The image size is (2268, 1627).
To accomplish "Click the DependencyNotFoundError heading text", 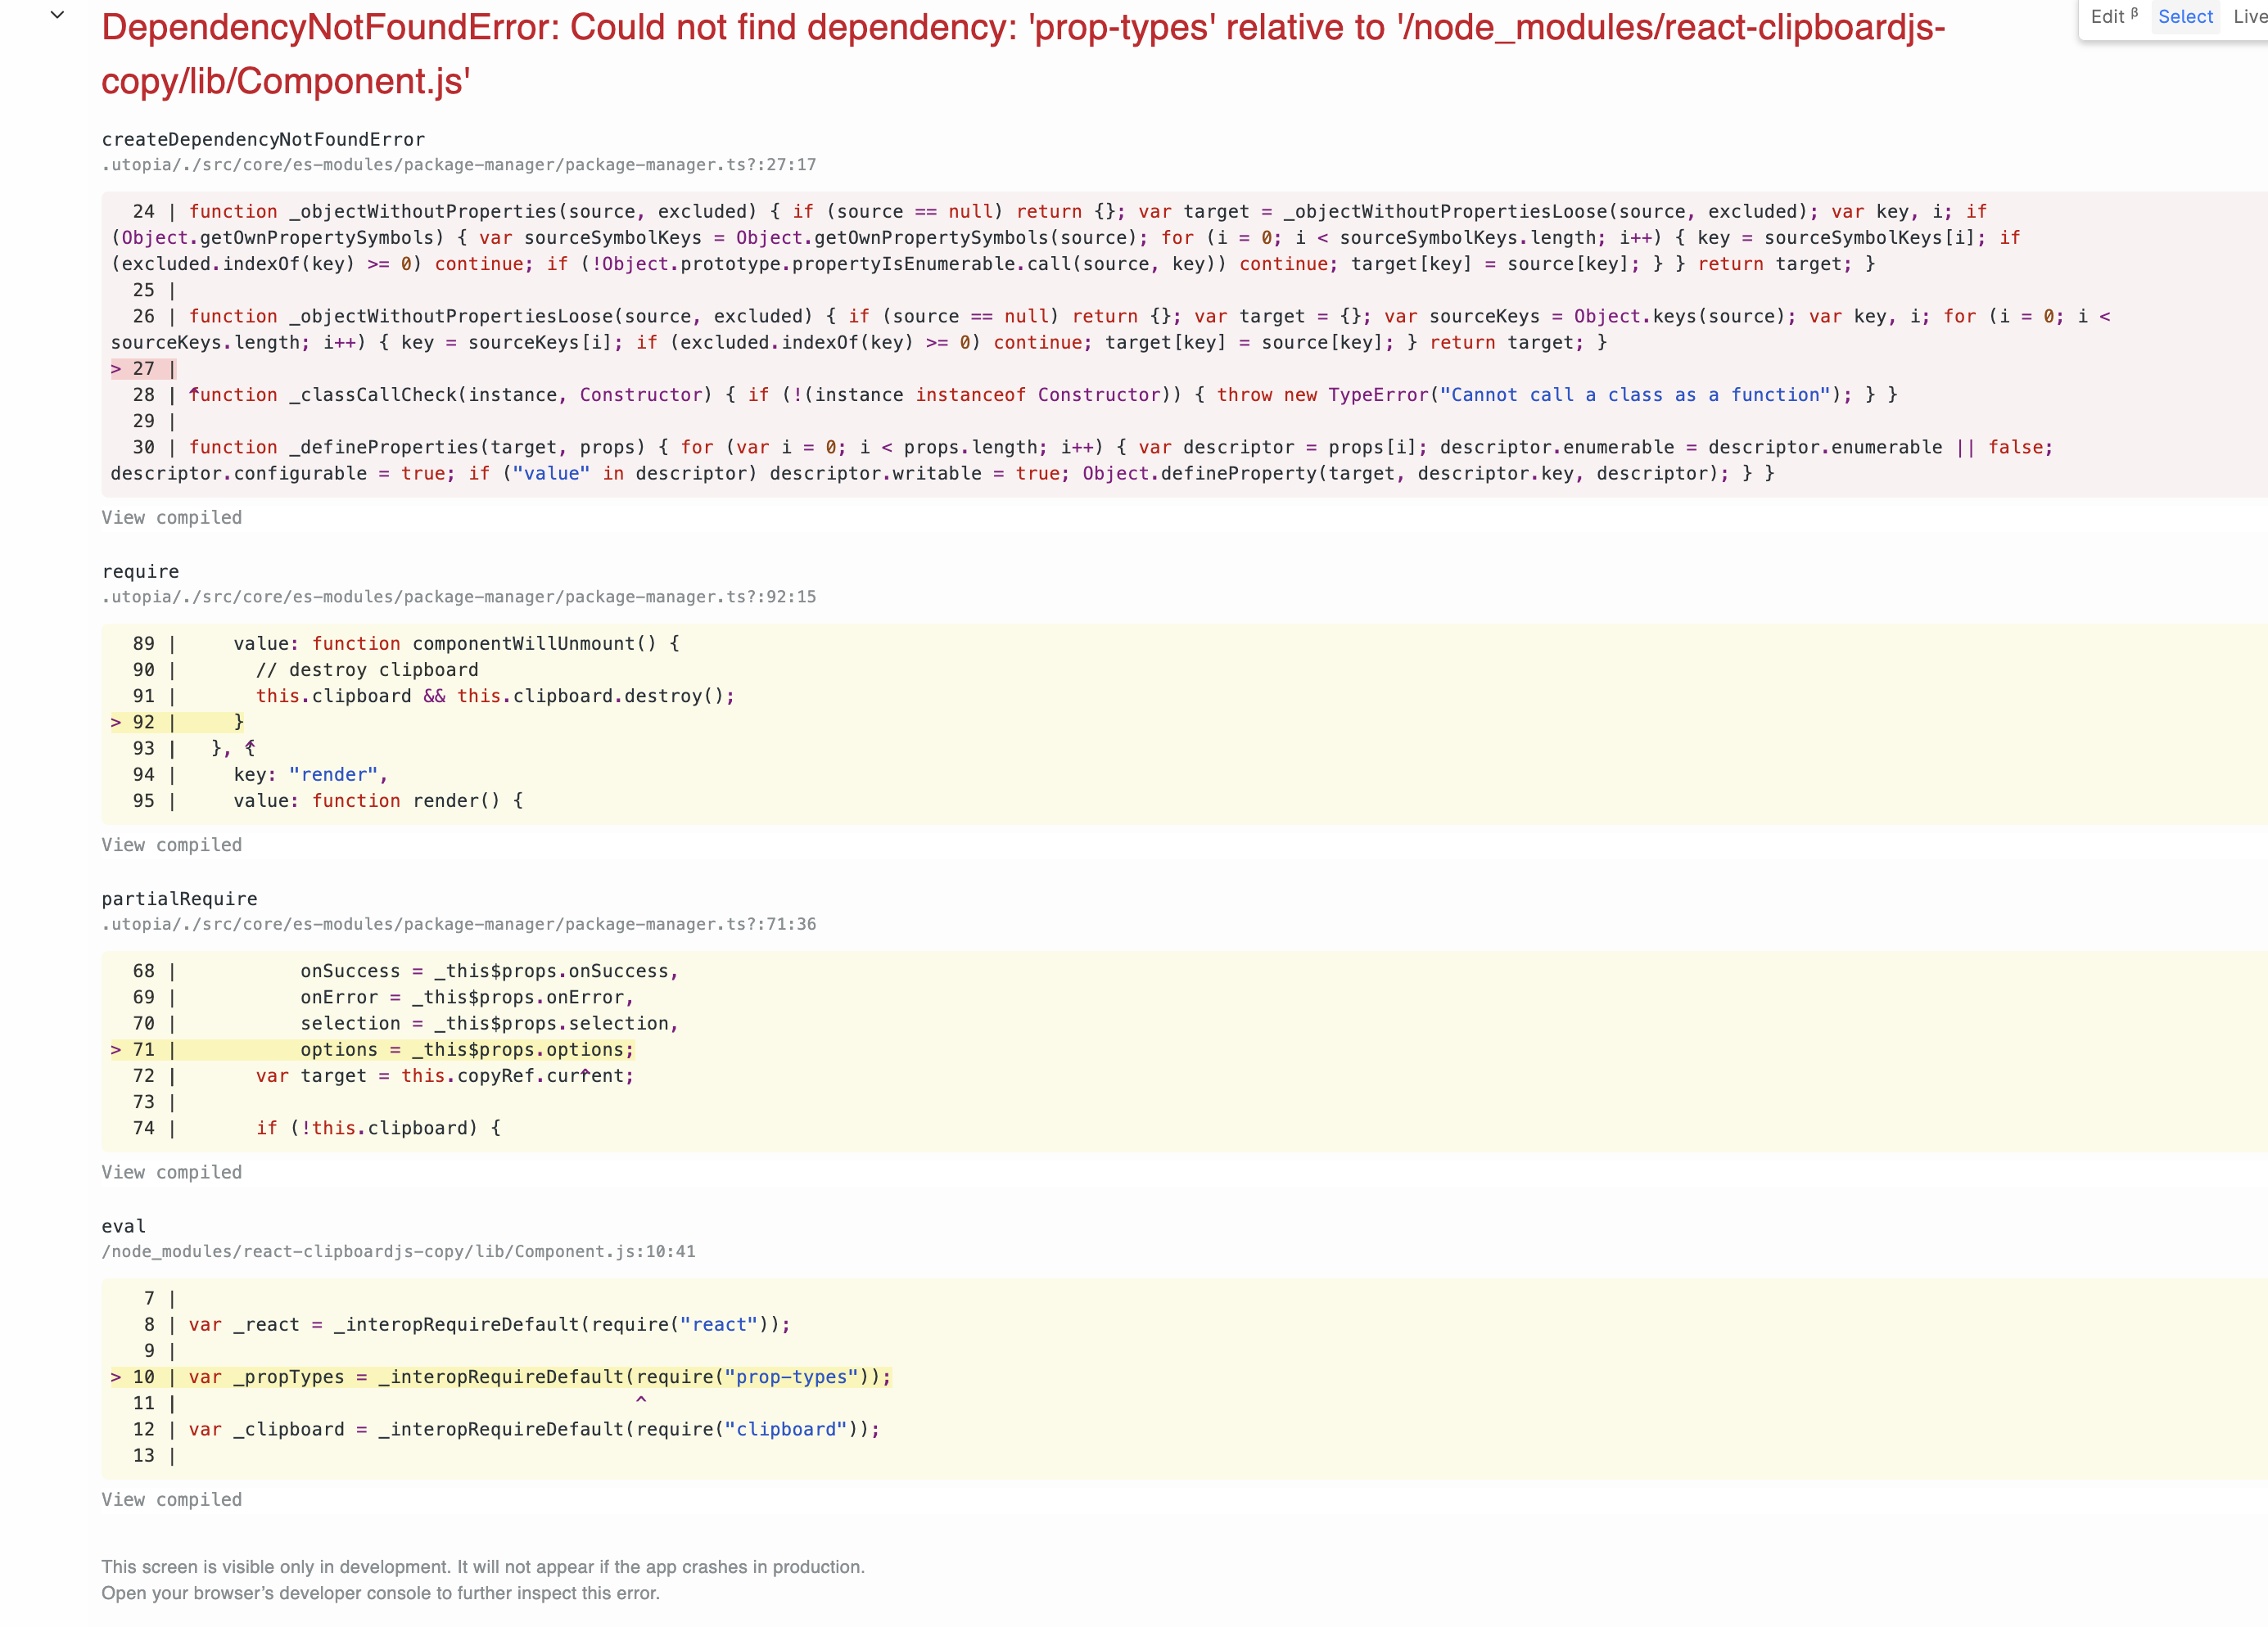I will (1023, 54).
